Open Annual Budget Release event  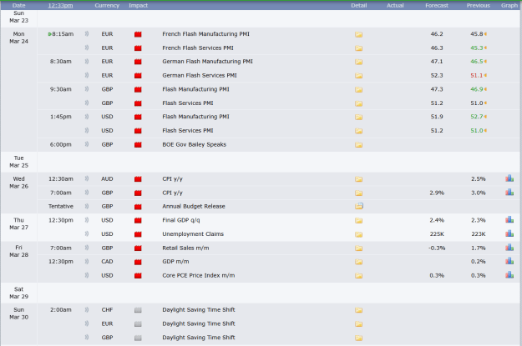(x=194, y=207)
